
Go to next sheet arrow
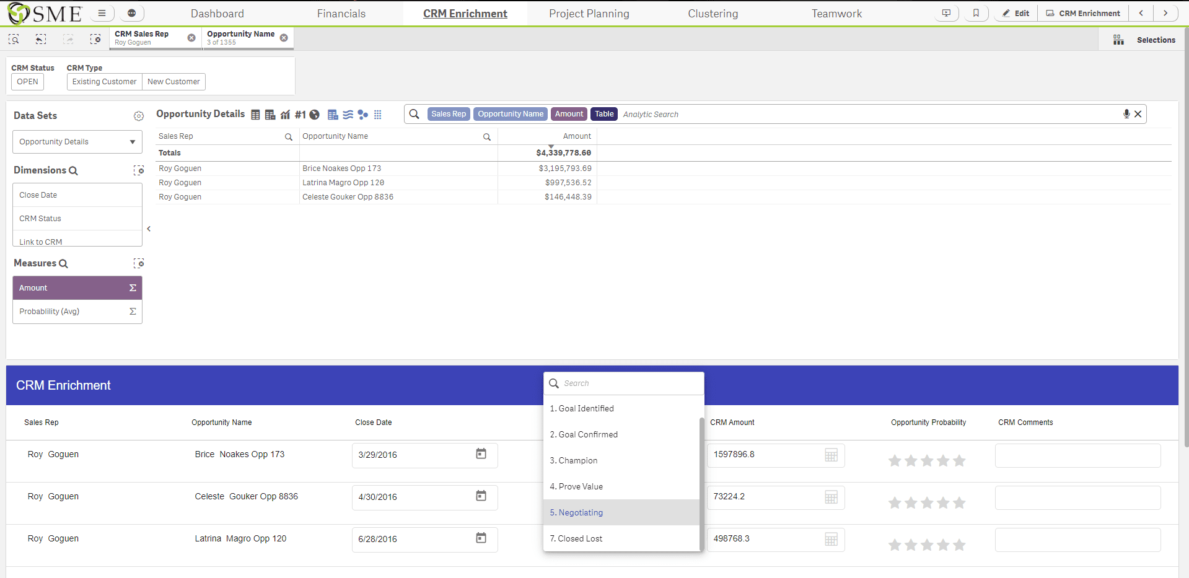click(x=1165, y=13)
